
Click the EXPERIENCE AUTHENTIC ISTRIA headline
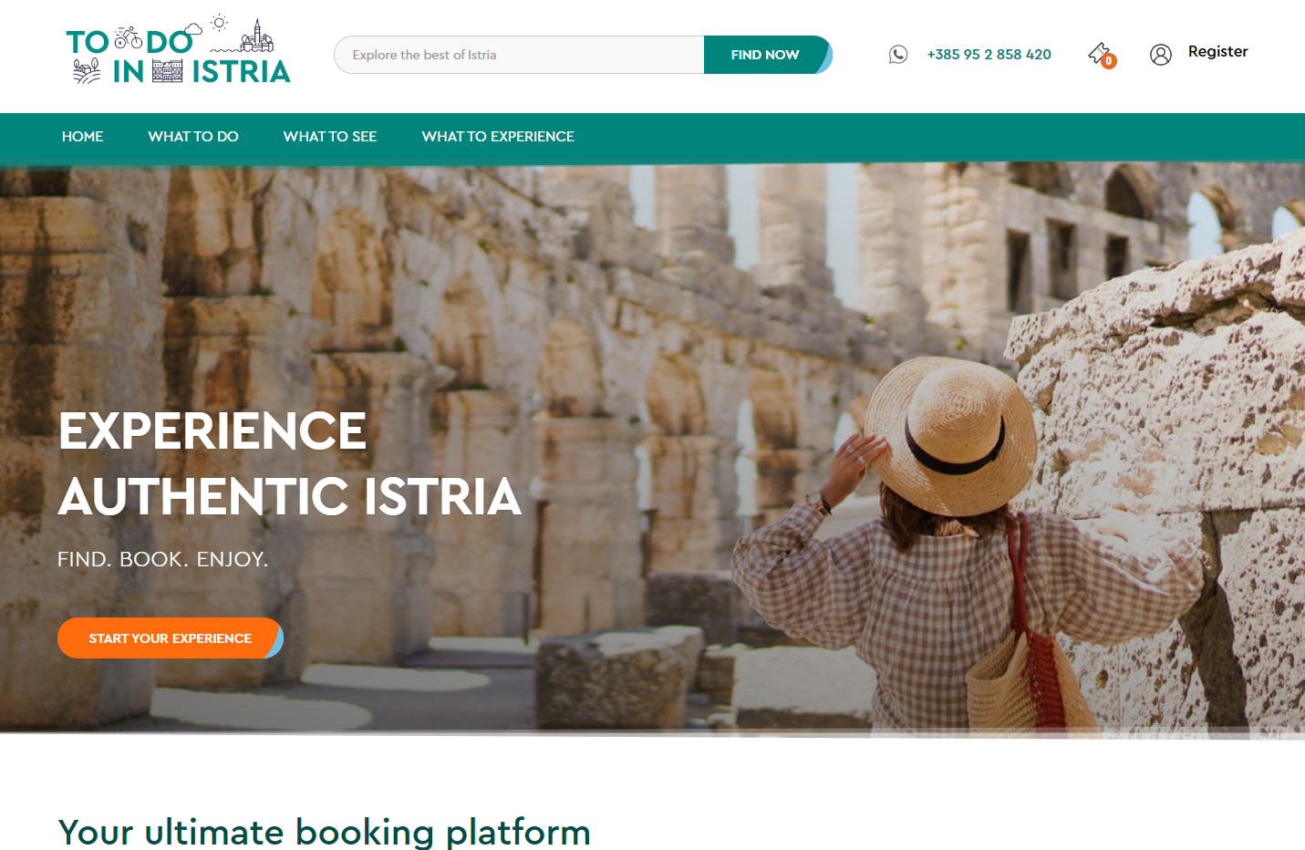click(290, 463)
